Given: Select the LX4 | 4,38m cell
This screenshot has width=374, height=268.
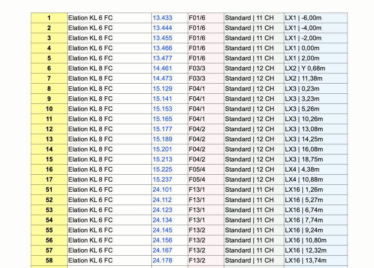Looking at the screenshot, I should pyautogui.click(x=302, y=169).
